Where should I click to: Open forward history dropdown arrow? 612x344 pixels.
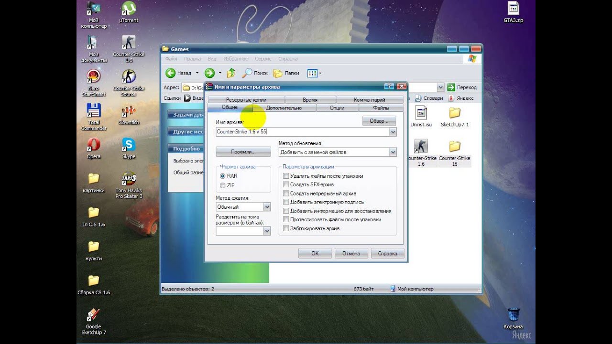point(220,73)
